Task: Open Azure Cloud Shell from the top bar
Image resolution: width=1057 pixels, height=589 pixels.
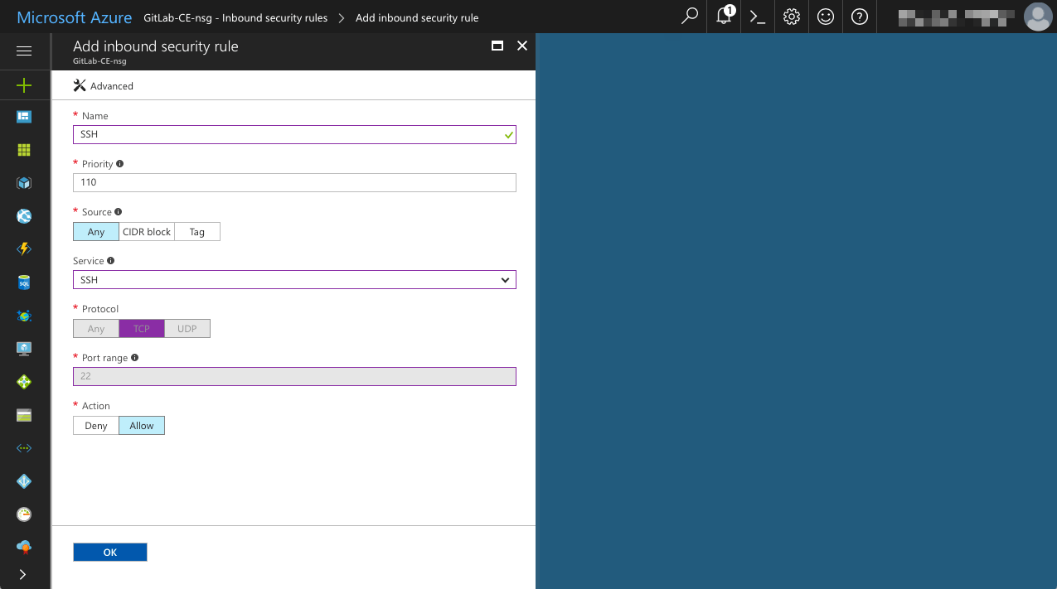Action: coord(756,17)
